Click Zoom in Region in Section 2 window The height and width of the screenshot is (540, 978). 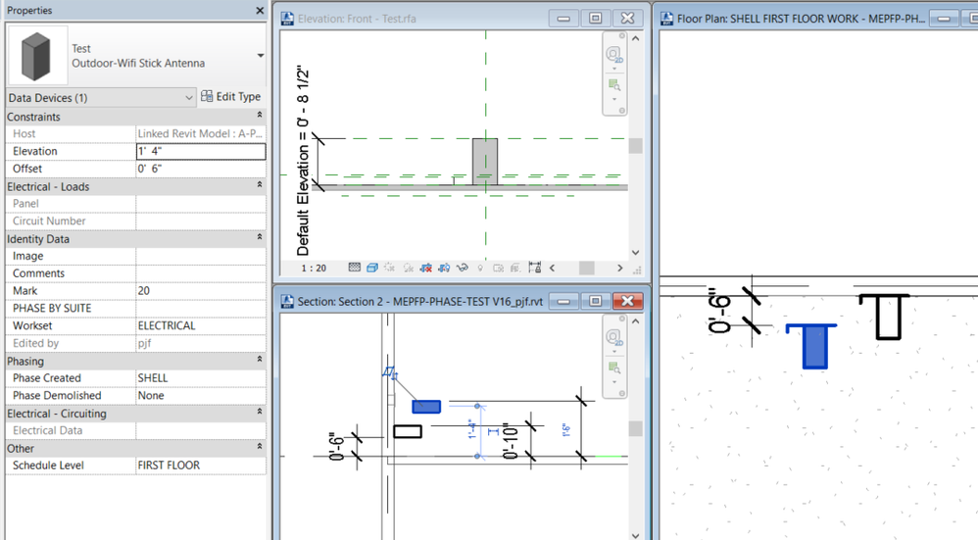(614, 368)
